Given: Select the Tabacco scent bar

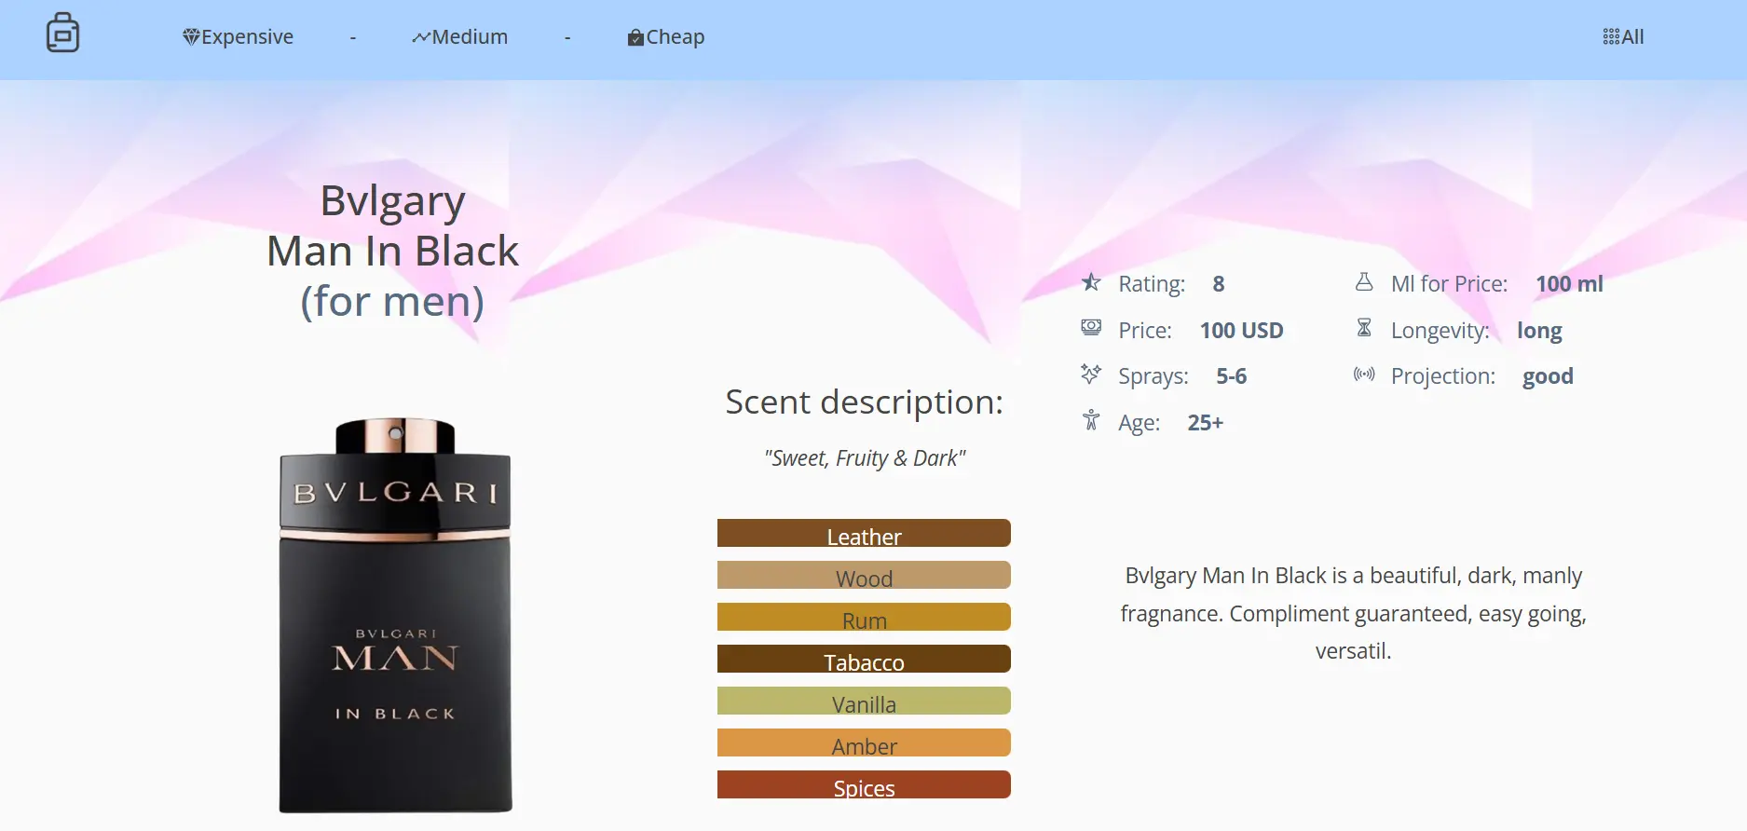Looking at the screenshot, I should coord(864,659).
